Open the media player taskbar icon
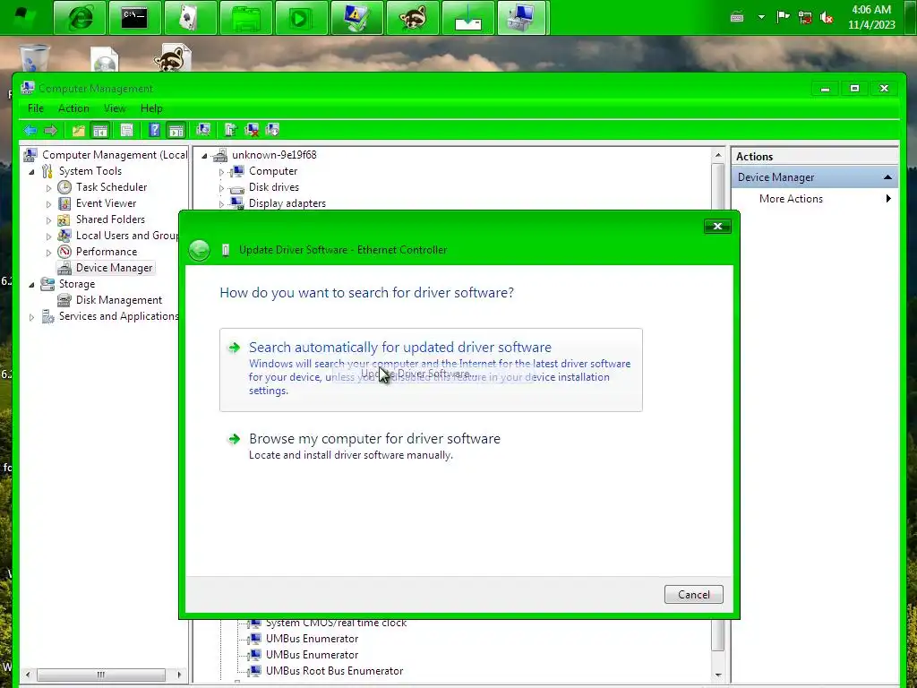917x688 pixels. point(301,18)
